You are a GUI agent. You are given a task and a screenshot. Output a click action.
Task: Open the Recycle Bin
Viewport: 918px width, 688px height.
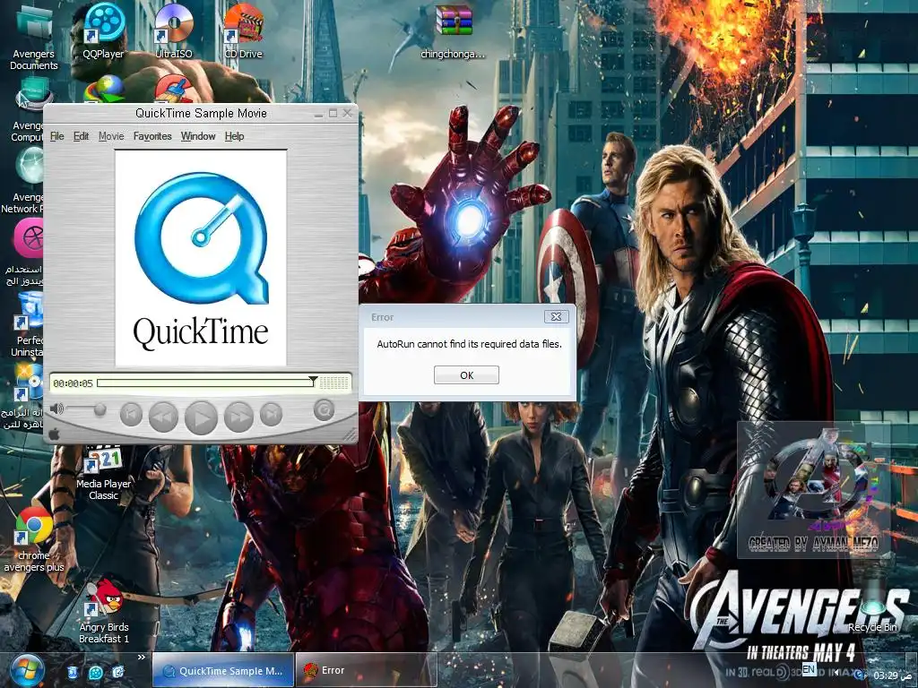point(873,606)
